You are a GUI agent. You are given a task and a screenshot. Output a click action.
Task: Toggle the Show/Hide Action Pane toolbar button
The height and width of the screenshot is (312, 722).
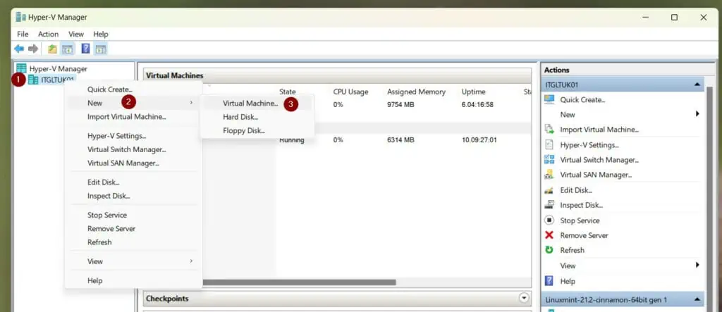[101, 49]
